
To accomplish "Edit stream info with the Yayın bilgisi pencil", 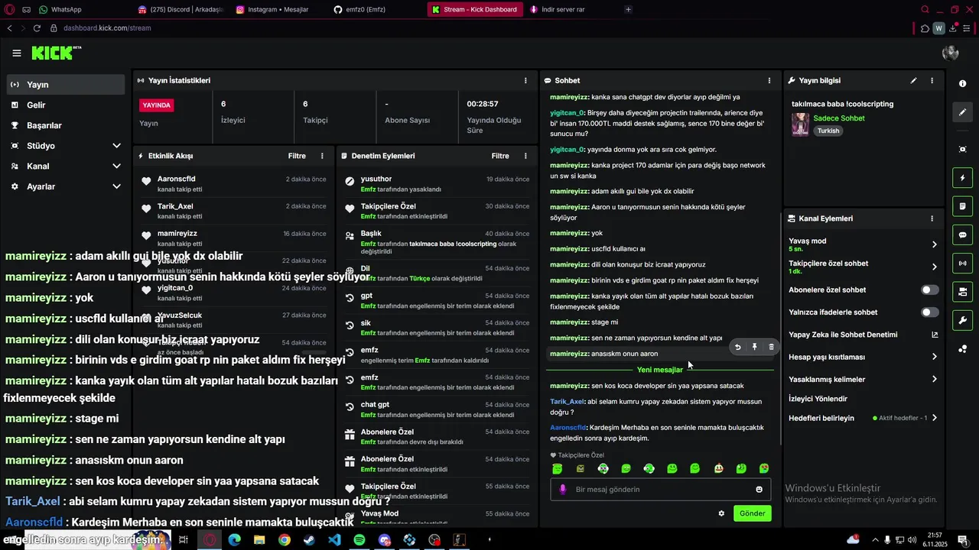I will 913,80.
